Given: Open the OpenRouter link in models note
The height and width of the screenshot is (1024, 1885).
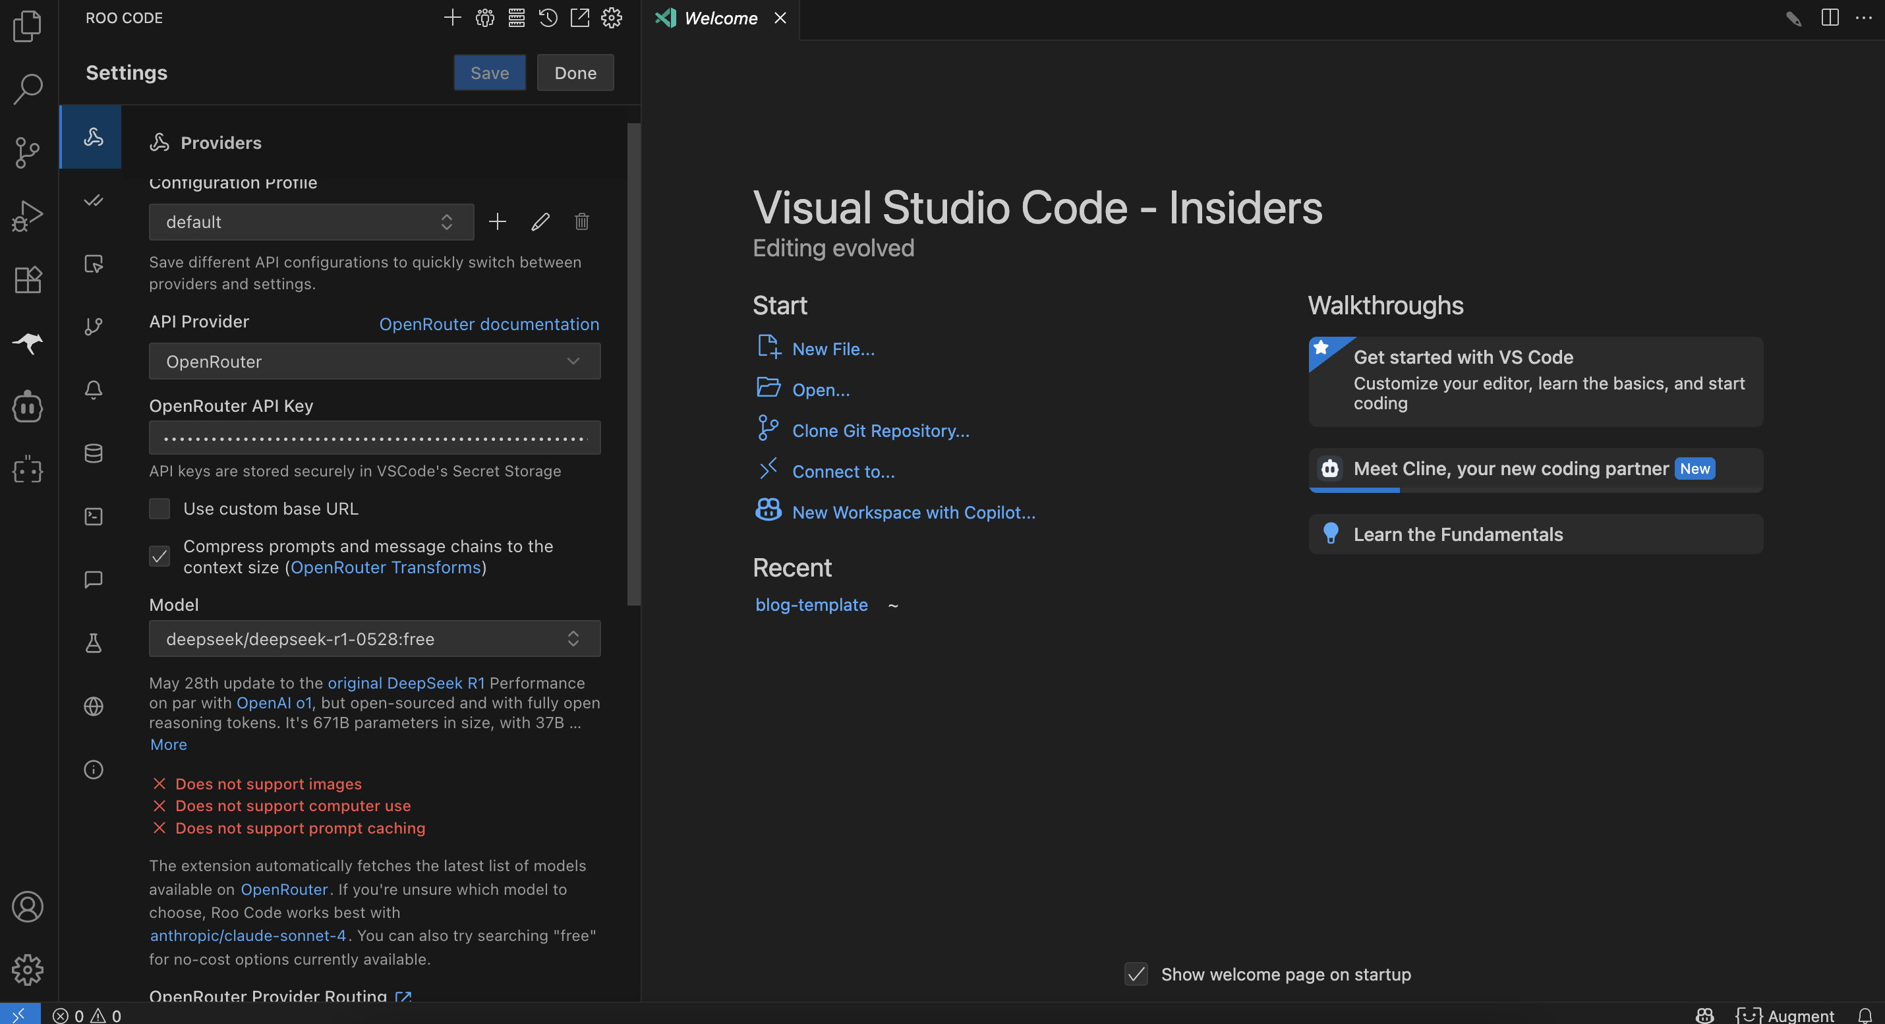Looking at the screenshot, I should tap(284, 890).
